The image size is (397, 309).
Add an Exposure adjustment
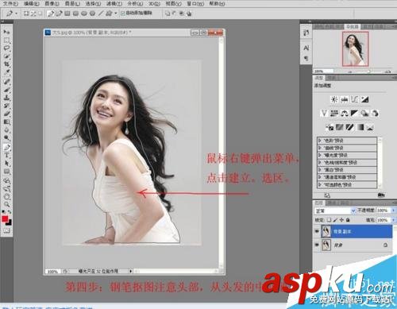pyautogui.click(x=365, y=99)
